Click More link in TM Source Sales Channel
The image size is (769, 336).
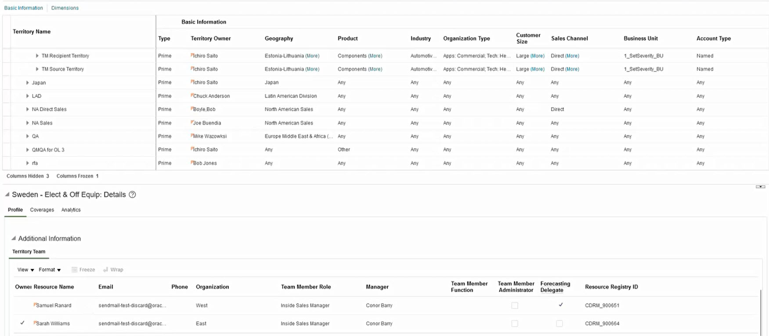click(572, 69)
